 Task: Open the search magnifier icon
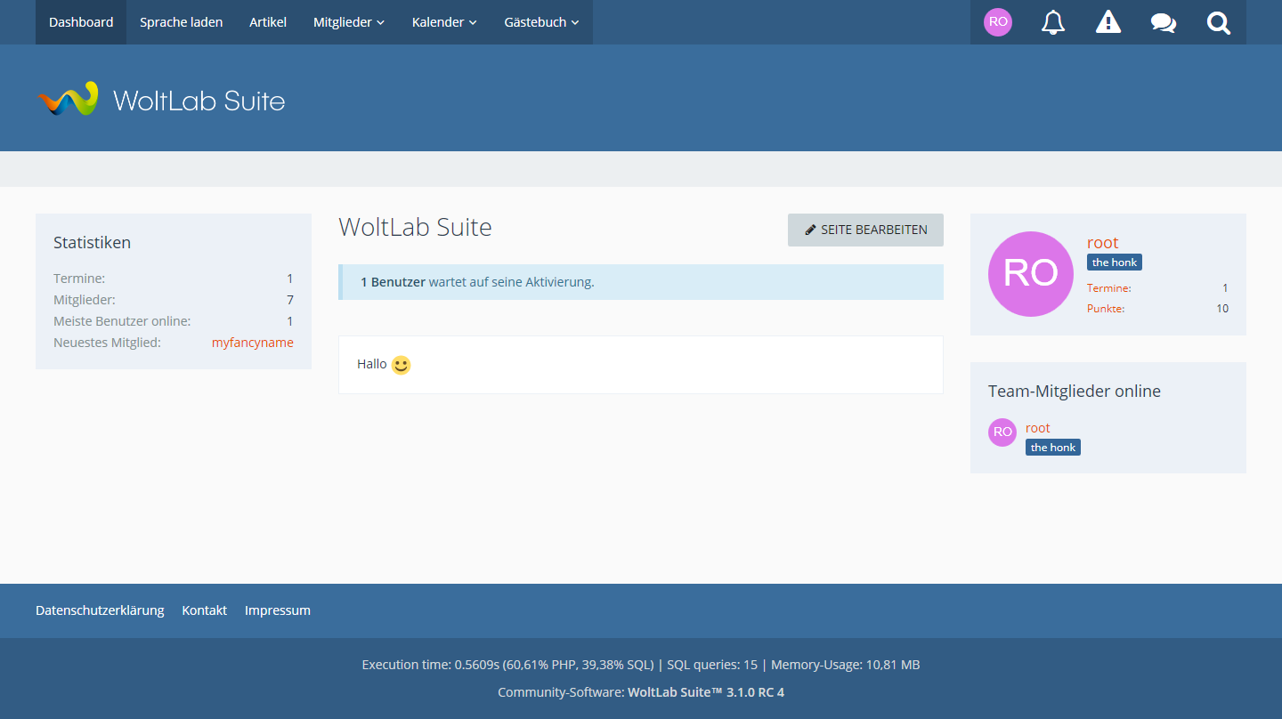pos(1219,22)
